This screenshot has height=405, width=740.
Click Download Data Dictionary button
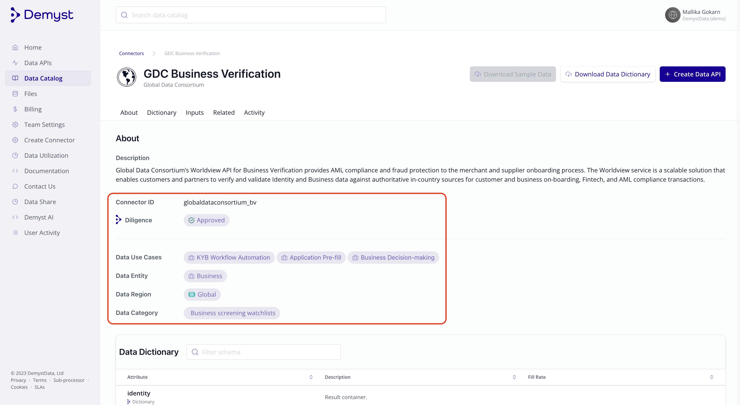[x=607, y=74]
